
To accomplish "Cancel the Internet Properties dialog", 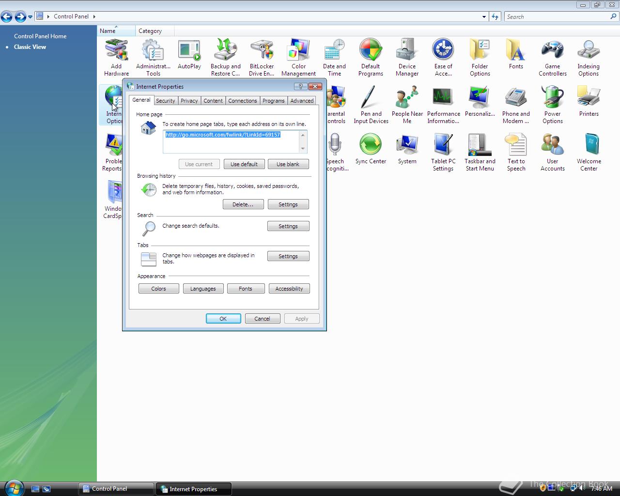I will coord(262,319).
